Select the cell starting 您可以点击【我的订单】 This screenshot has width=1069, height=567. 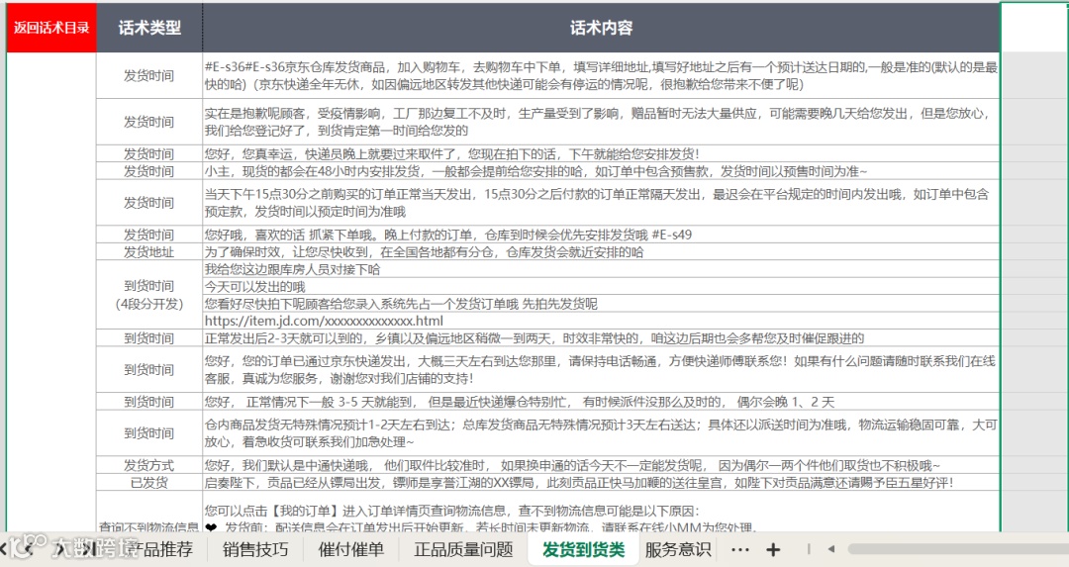point(602,513)
